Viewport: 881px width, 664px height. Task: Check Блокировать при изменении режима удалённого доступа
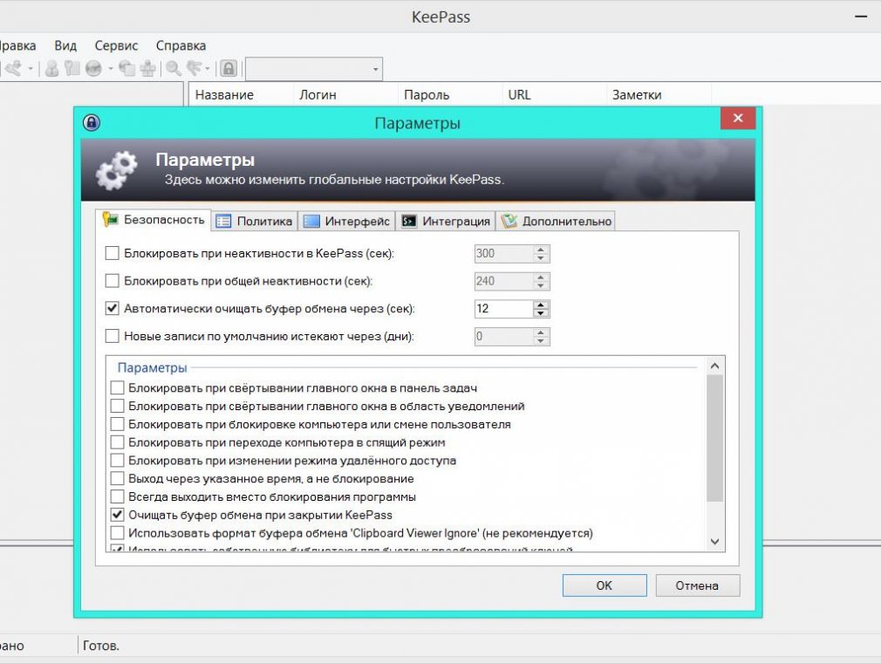click(x=117, y=460)
